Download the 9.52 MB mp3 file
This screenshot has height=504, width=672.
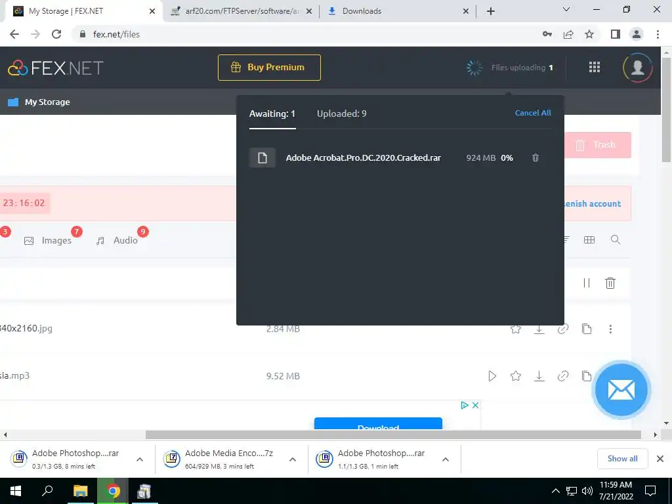539,376
